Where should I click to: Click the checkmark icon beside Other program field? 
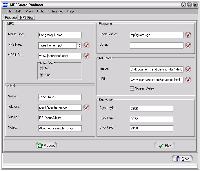click(x=188, y=45)
